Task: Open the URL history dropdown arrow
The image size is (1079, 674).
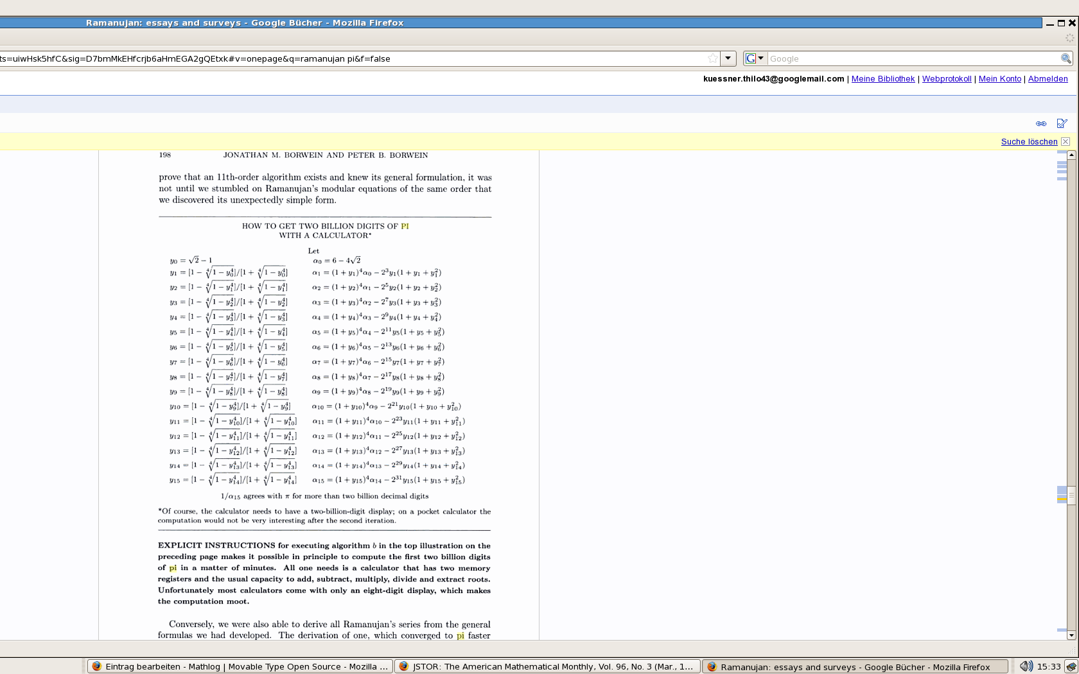Action: pyautogui.click(x=728, y=58)
